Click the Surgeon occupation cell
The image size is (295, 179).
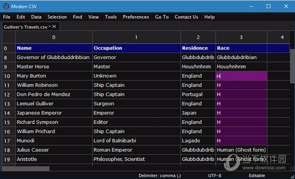[136, 104]
